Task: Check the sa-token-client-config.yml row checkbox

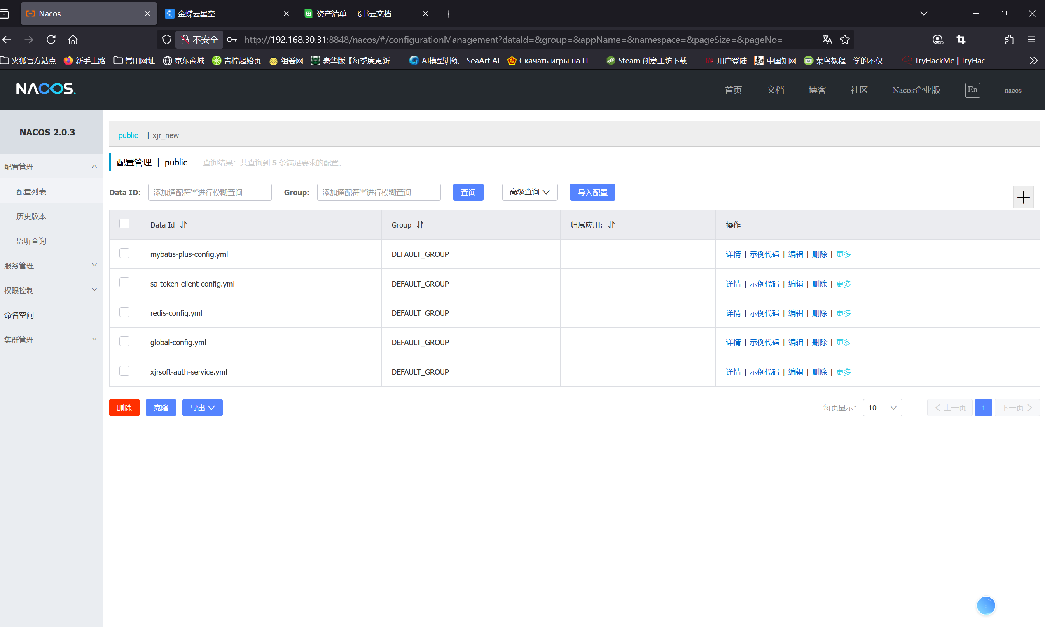Action: pyautogui.click(x=124, y=282)
